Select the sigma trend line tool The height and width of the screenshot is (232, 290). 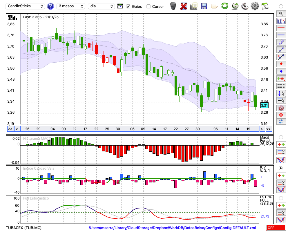coord(281,57)
